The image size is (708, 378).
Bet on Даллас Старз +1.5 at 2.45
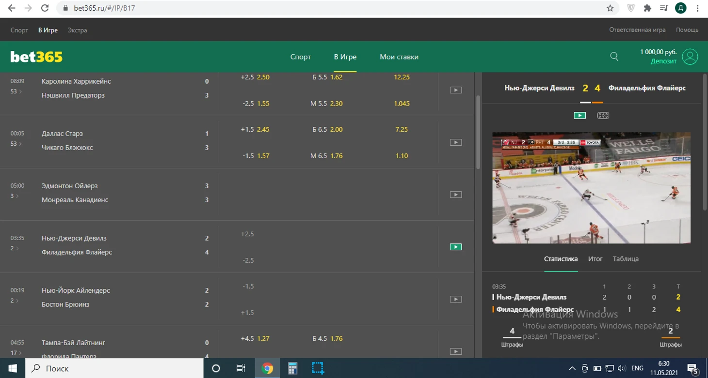click(255, 130)
